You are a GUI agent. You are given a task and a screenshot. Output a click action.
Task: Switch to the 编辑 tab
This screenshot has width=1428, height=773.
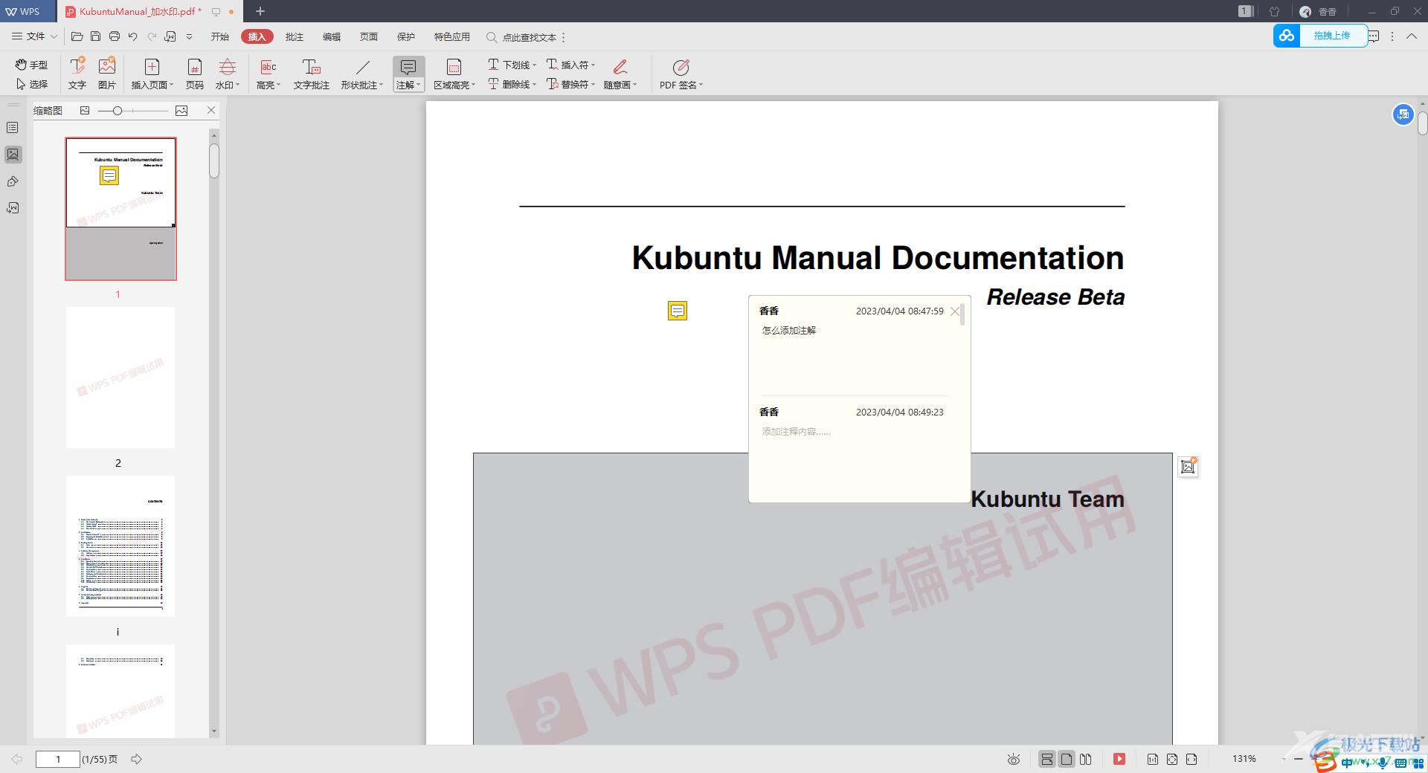point(332,36)
